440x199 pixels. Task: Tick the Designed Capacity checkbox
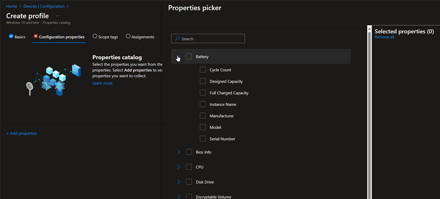[x=203, y=81]
